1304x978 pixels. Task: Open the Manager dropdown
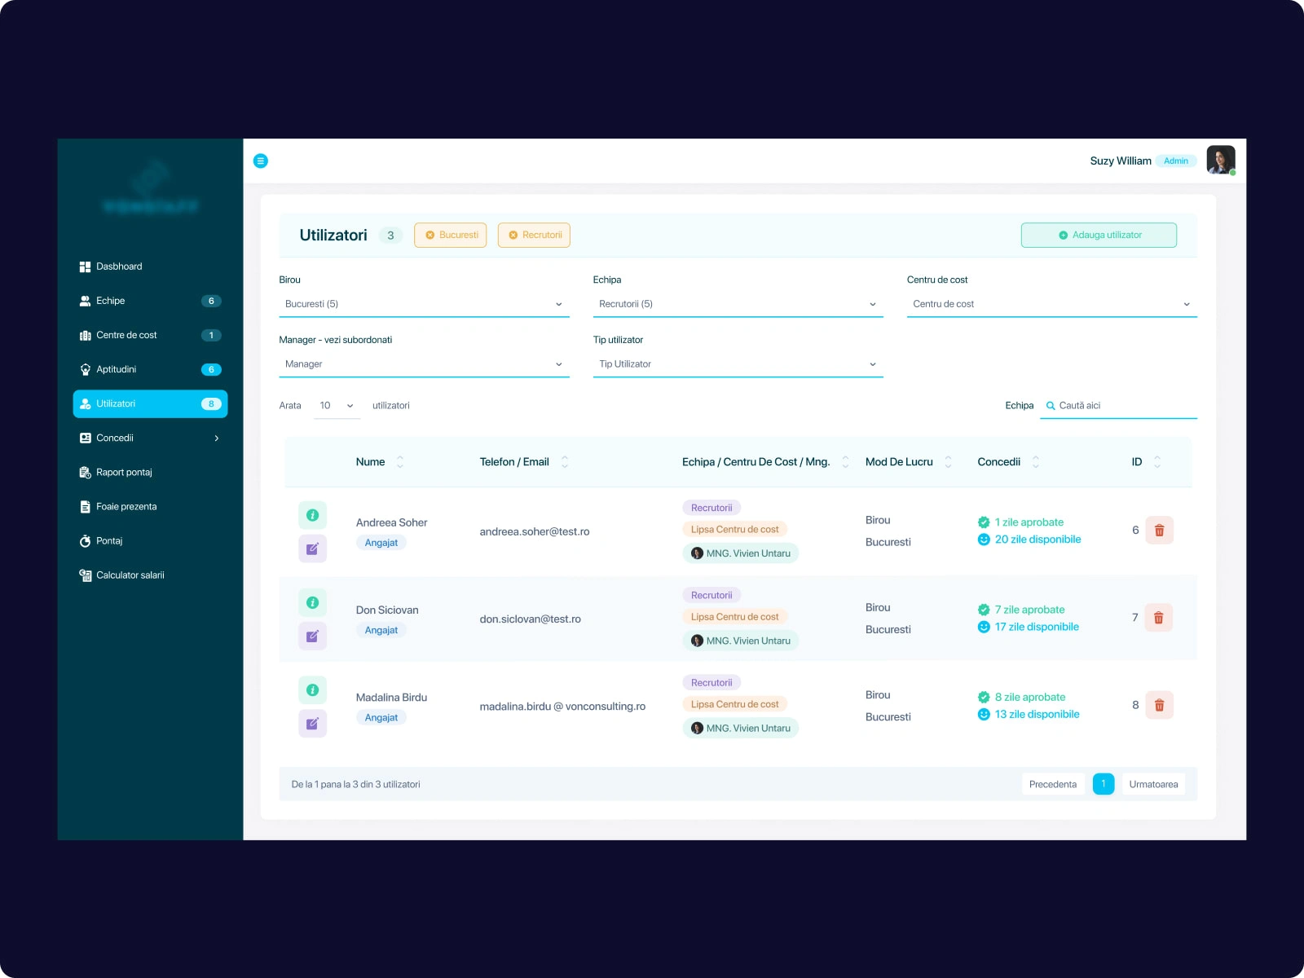(x=424, y=364)
